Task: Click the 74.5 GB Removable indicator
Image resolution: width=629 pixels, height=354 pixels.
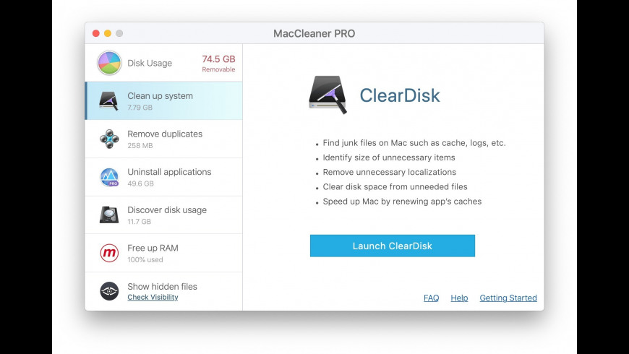Action: tap(218, 62)
